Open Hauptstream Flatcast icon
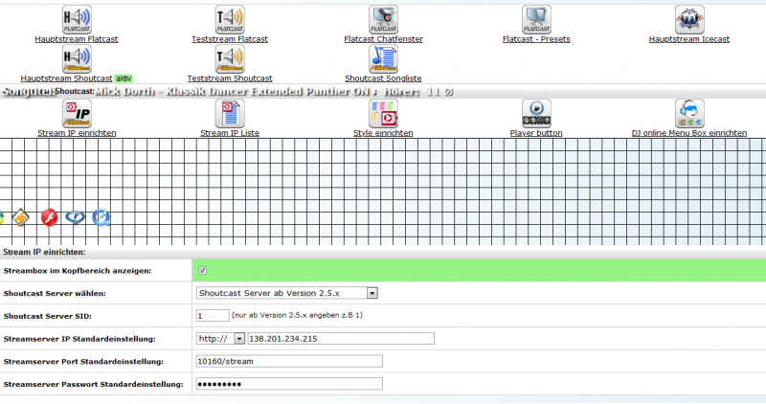This screenshot has height=404, width=766. (77, 19)
